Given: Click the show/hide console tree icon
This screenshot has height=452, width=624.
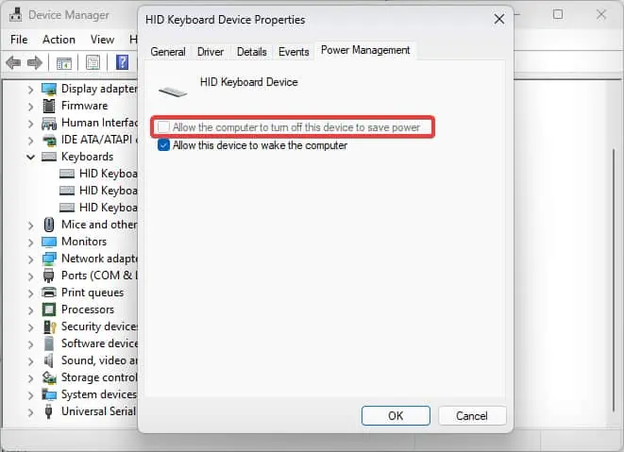Looking at the screenshot, I should (63, 63).
